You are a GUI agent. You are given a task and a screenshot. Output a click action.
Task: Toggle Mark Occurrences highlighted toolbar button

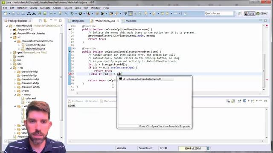tap(131, 14)
